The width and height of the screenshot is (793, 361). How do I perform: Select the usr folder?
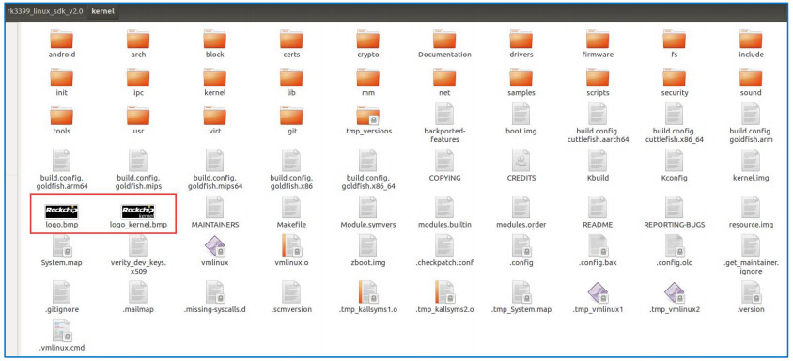[x=138, y=116]
